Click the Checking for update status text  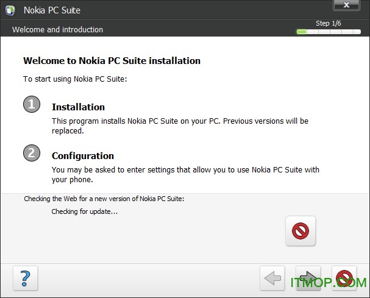[85, 211]
